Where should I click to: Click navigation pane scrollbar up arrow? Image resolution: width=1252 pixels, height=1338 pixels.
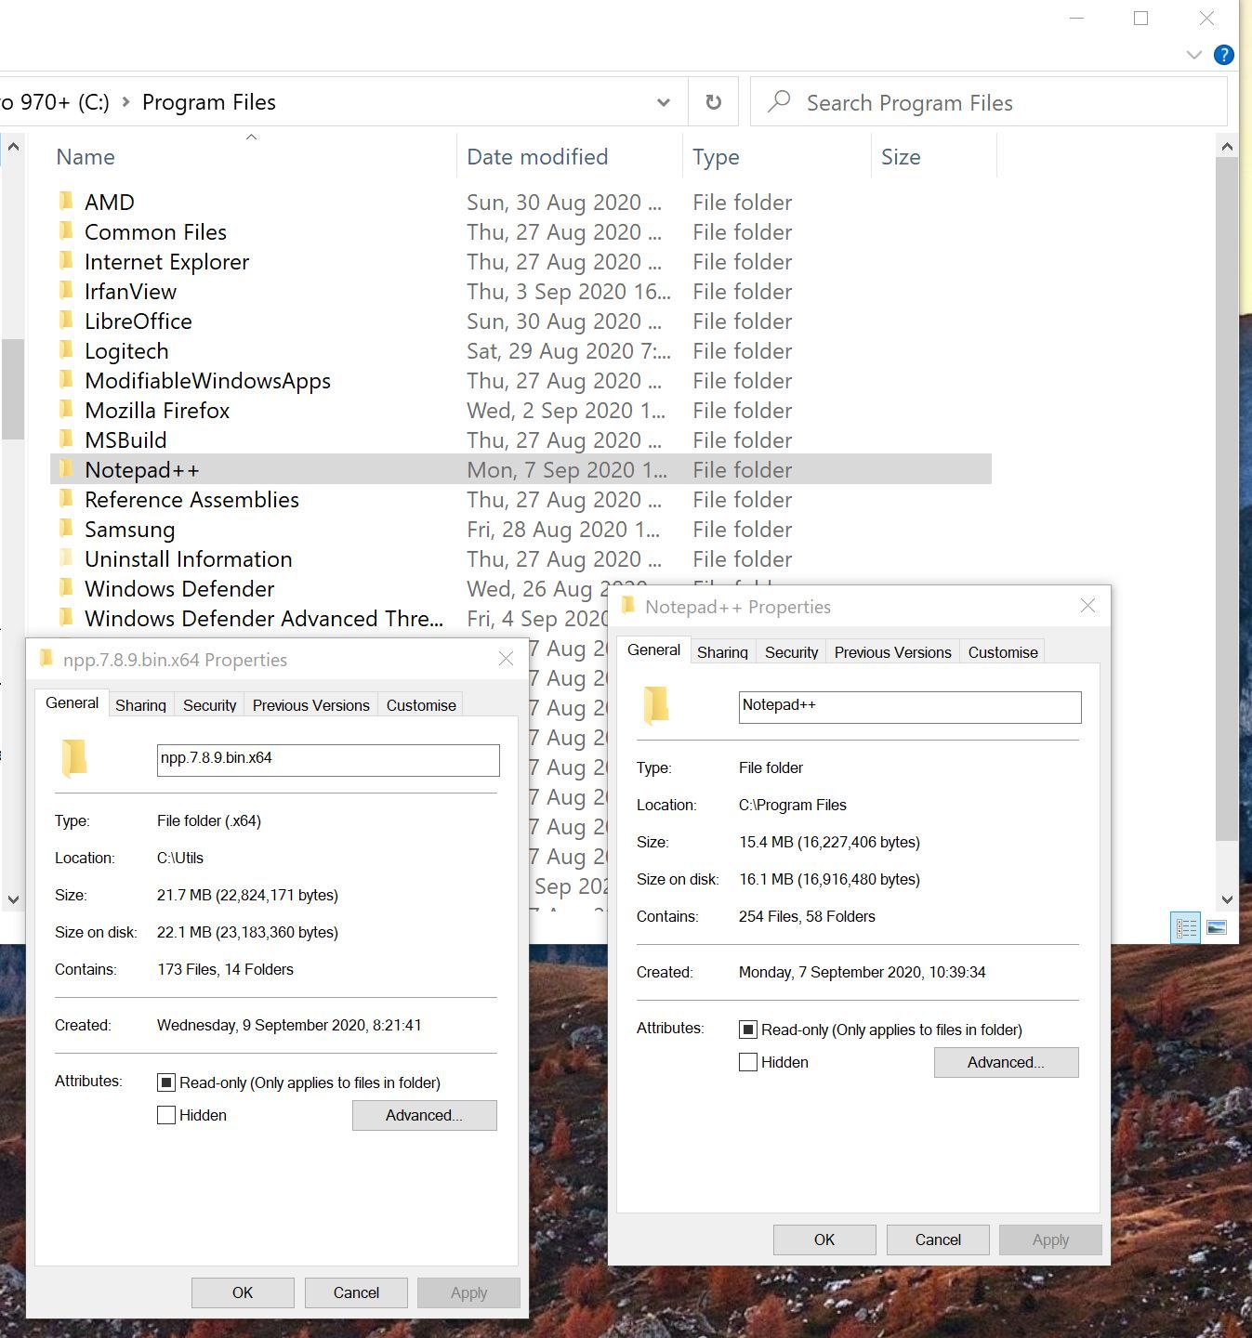point(13,147)
